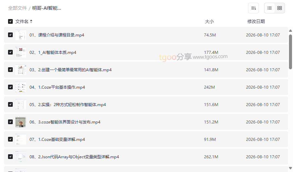Open file name 06、3.coze智能体界面设计与发布.mp4
293x172 pixels.
(65, 122)
